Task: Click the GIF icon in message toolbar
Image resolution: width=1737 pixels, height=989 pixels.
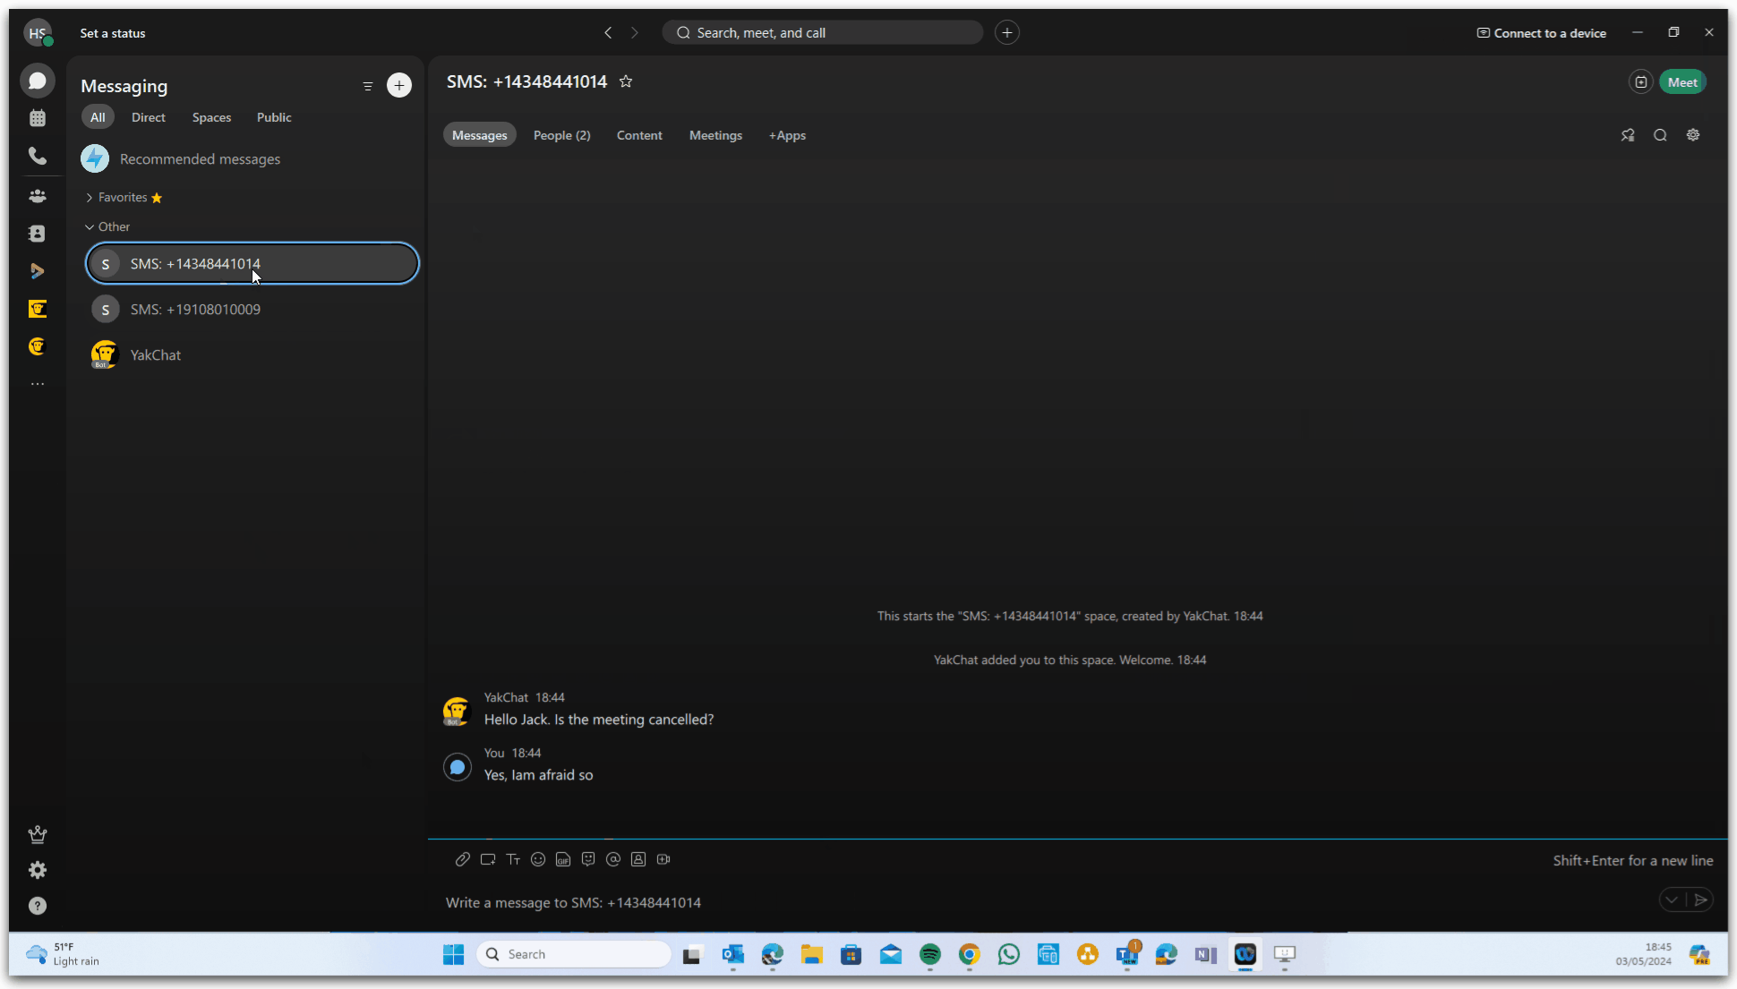Action: coord(562,857)
